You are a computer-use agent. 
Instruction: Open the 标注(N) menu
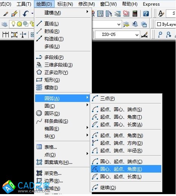pyautogui.click(x=65, y=4)
